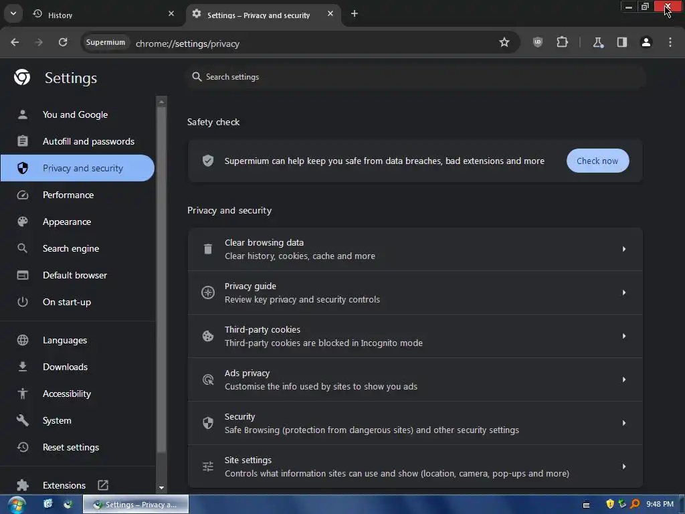Click the Safety check shield icon
The height and width of the screenshot is (514, 685).
(208, 161)
